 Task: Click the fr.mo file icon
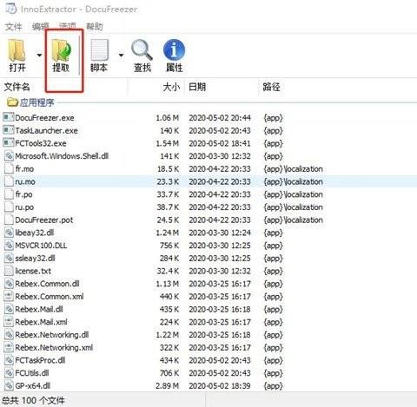(x=9, y=168)
